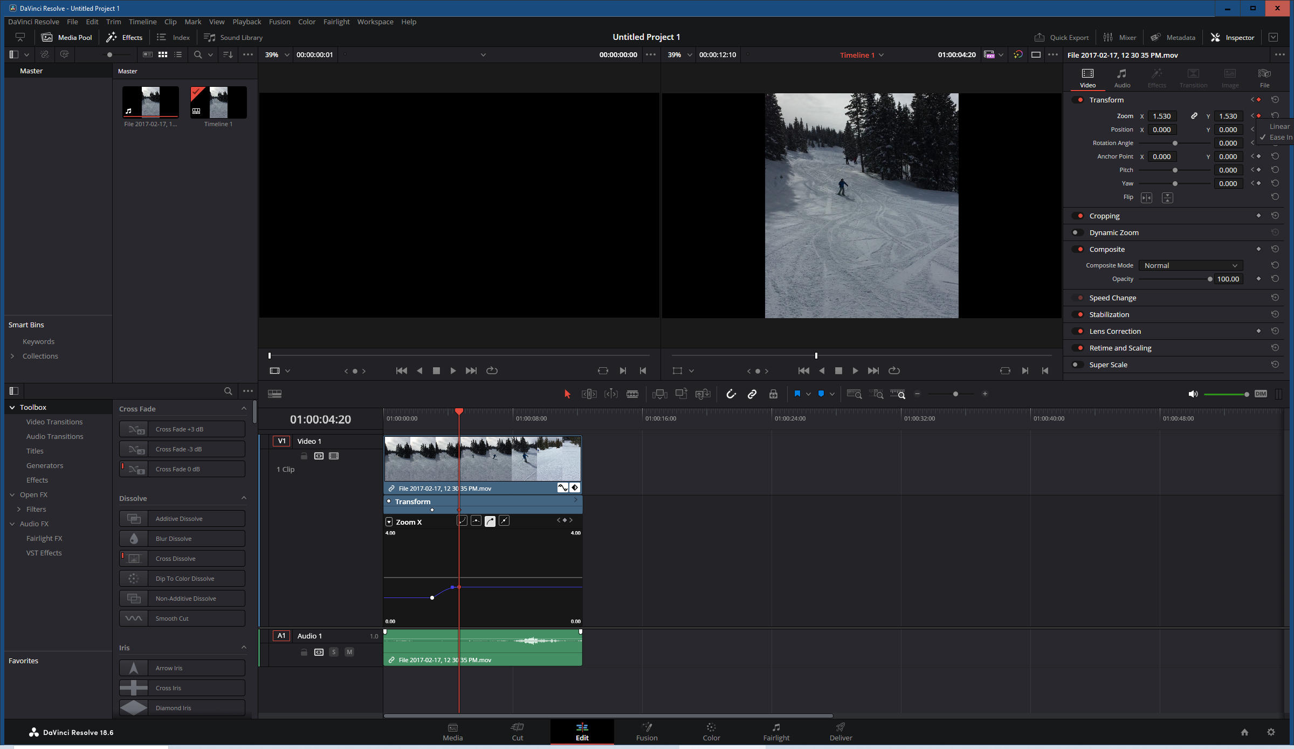The image size is (1294, 749).
Task: Open media pool search magnifier
Action: 198,54
